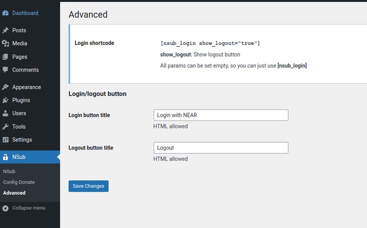Open the Config Donate submenu link
This screenshot has width=367, height=228.
point(19,182)
